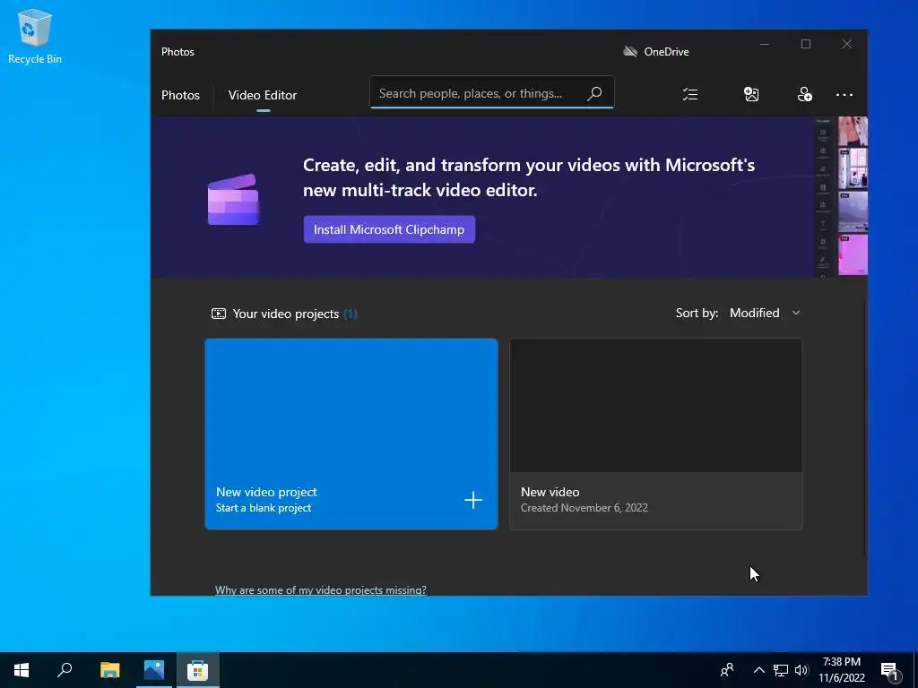This screenshot has height=688, width=918.
Task: Click the OneDrive cloud status icon
Action: (x=630, y=51)
